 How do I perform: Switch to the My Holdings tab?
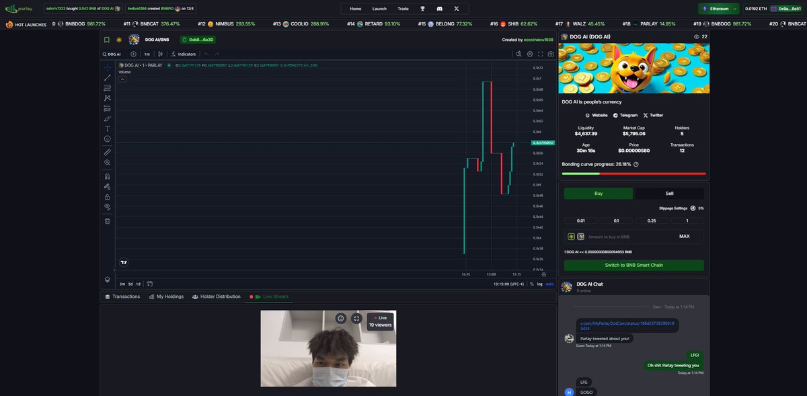point(165,296)
